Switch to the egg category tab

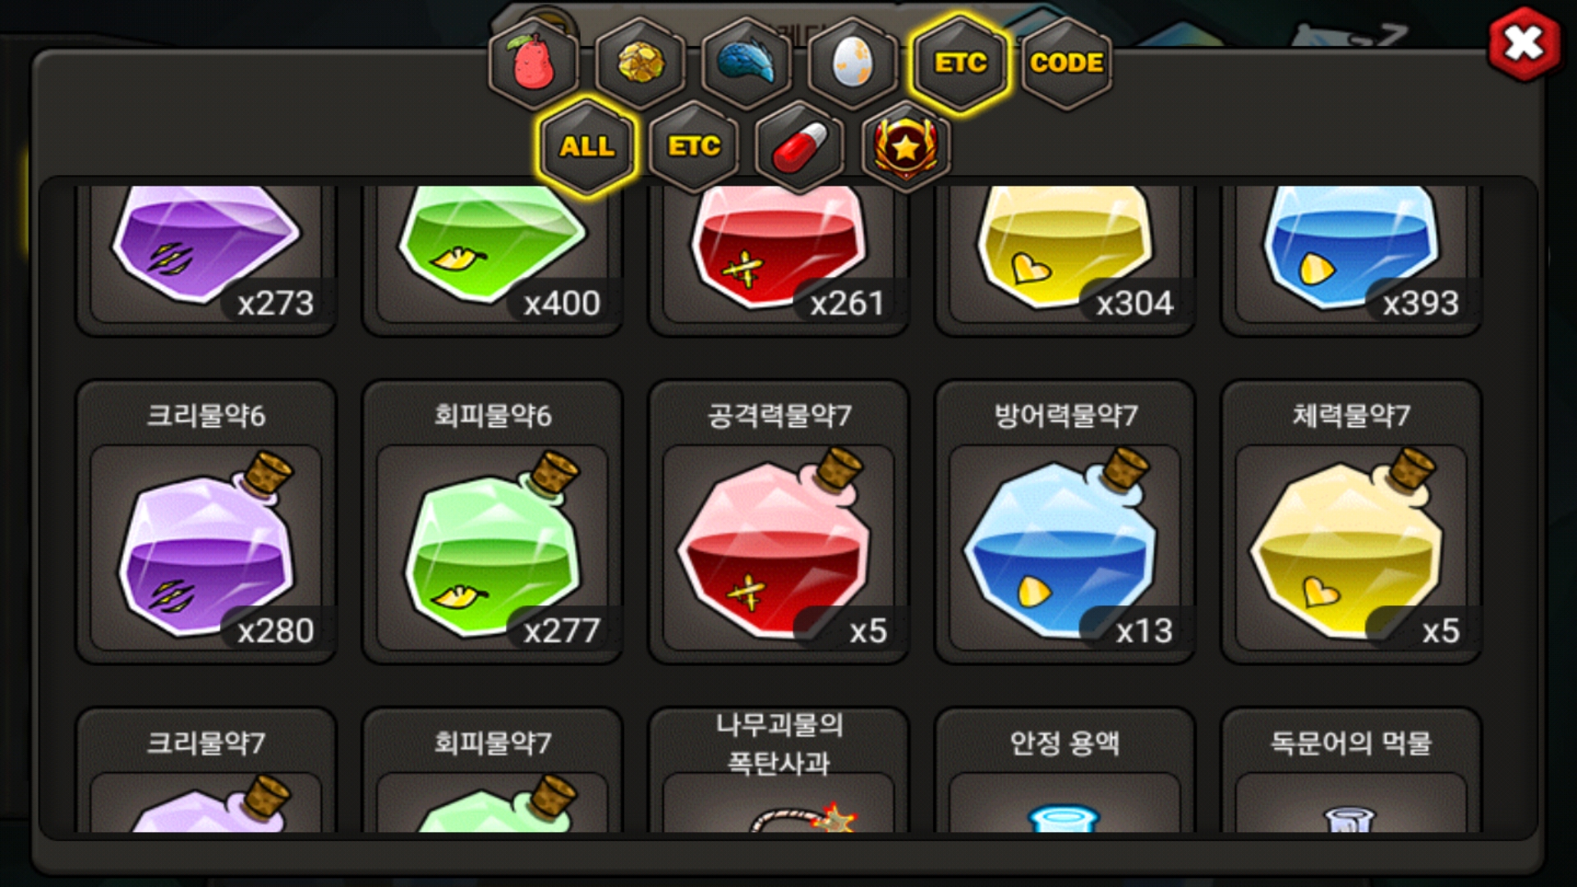point(853,63)
